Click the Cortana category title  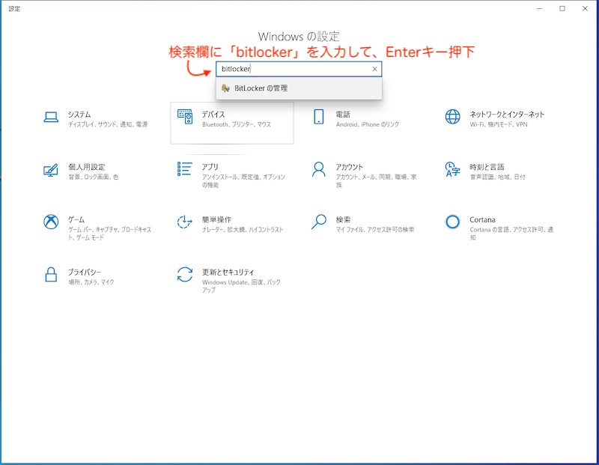click(482, 219)
